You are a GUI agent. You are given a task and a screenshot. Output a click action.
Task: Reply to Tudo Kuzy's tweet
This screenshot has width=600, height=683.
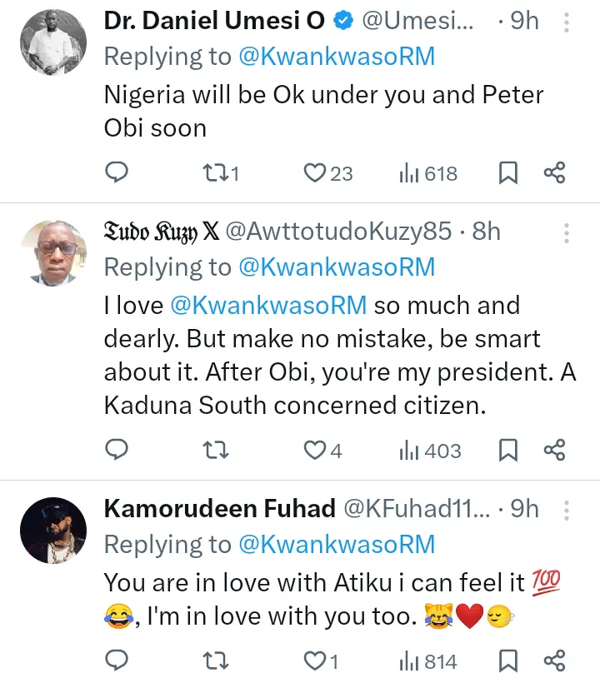pyautogui.click(x=117, y=451)
